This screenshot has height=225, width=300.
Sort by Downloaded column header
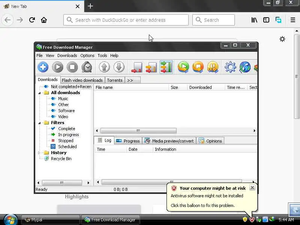(206, 87)
